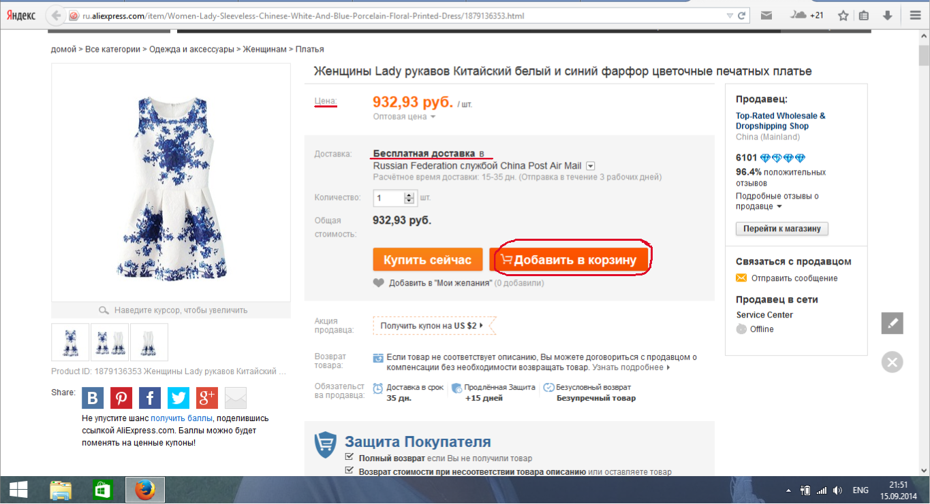The width and height of the screenshot is (930, 504).
Task: Click the pencil edit icon on the right
Action: pos(892,323)
